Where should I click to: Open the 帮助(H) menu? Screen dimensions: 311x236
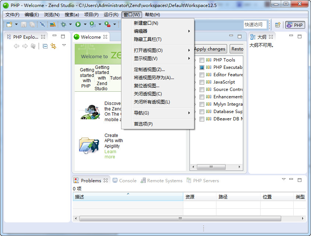152,15
